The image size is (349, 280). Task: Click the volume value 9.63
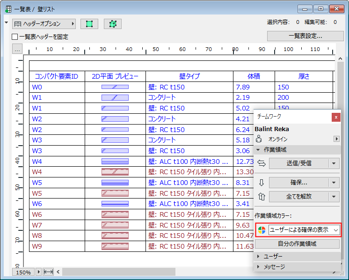243,225
